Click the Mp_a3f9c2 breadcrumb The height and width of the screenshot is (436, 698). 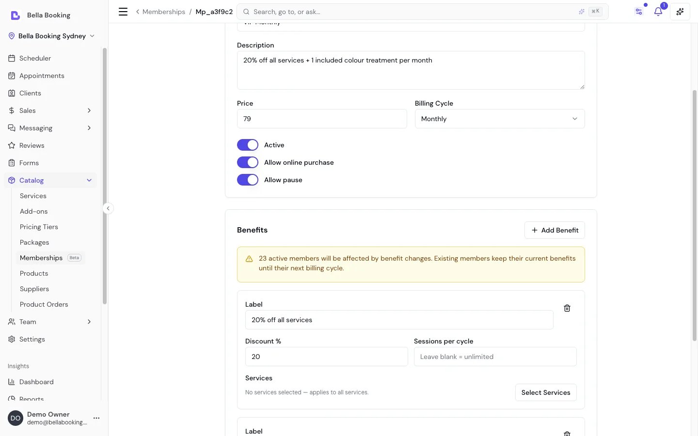pos(214,12)
